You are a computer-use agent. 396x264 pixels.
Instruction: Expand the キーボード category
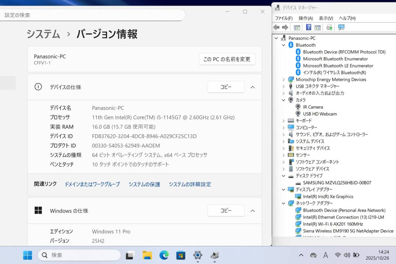click(283, 120)
